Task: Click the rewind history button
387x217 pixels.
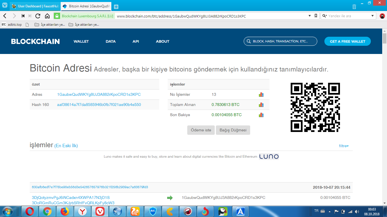Action: [x=23, y=16]
